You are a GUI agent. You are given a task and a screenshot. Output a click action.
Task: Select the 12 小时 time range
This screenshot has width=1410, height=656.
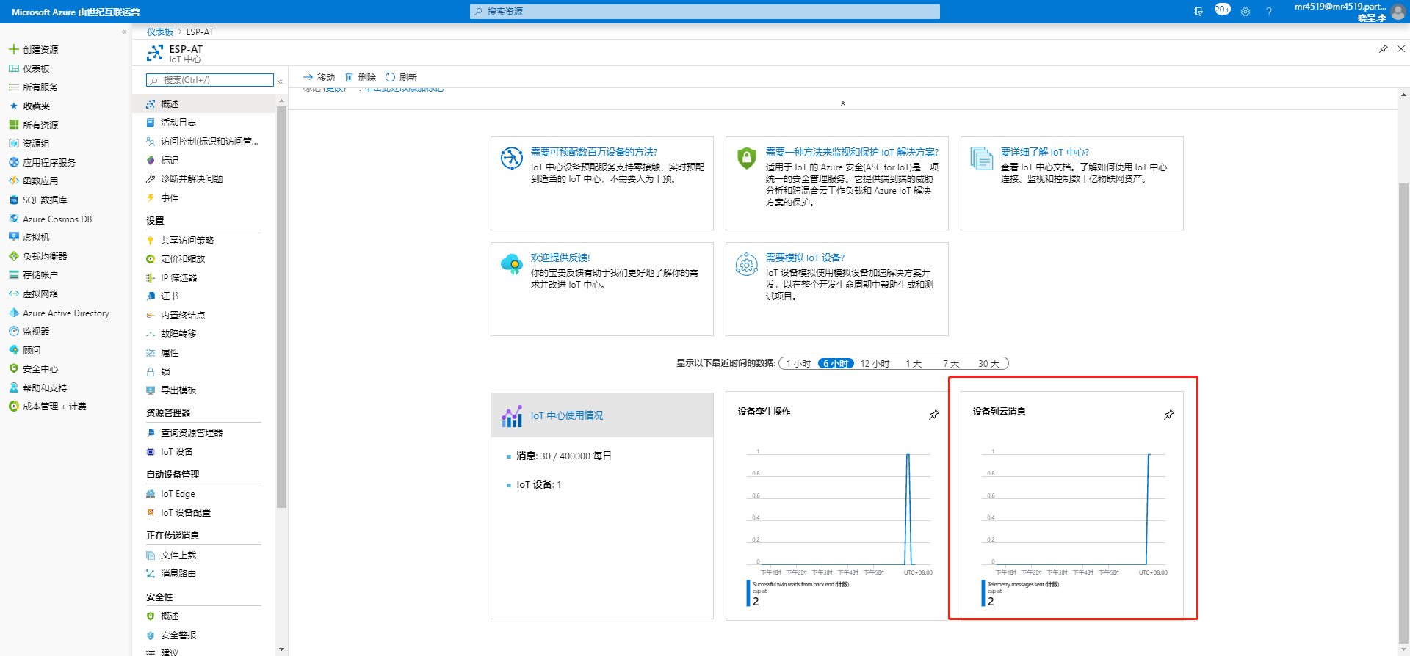pos(875,363)
